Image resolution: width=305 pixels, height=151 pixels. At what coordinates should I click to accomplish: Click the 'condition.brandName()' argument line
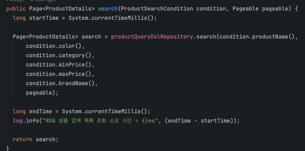point(62,83)
